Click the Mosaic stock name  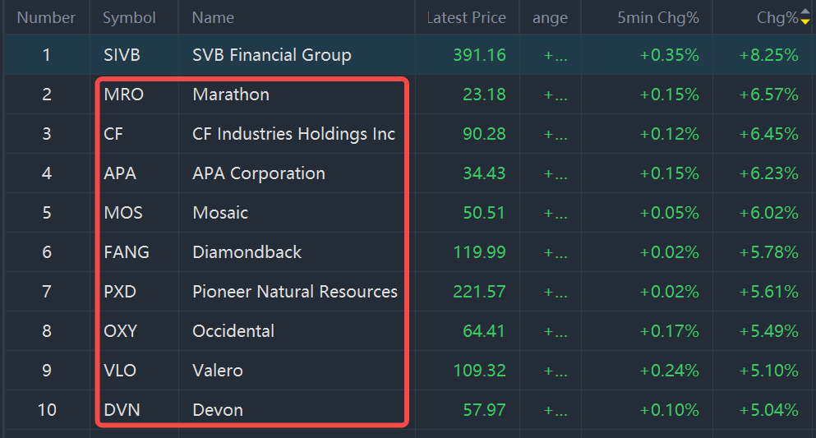coord(220,213)
